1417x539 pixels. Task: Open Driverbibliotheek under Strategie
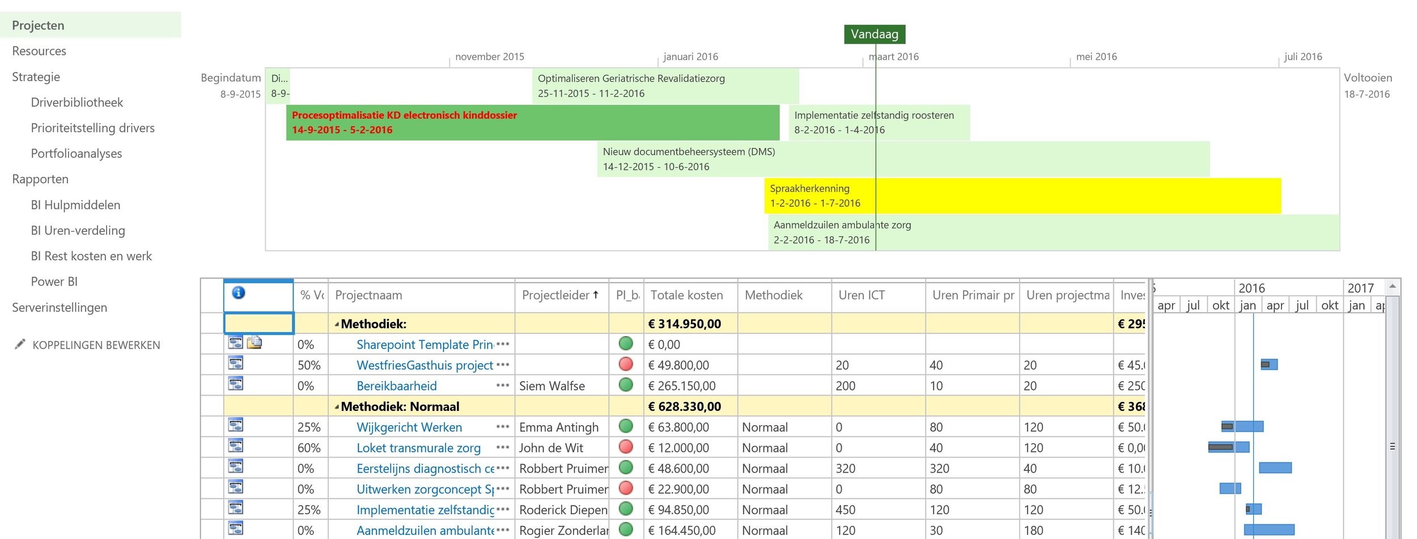pyautogui.click(x=77, y=103)
